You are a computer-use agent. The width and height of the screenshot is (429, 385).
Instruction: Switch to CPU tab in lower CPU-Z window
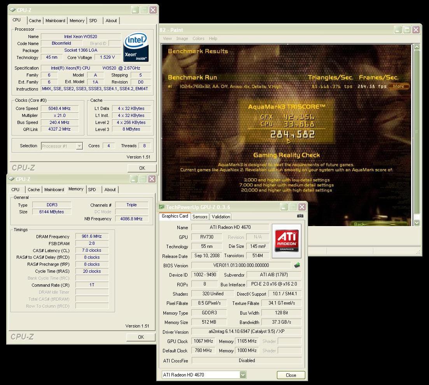pyautogui.click(x=15, y=189)
